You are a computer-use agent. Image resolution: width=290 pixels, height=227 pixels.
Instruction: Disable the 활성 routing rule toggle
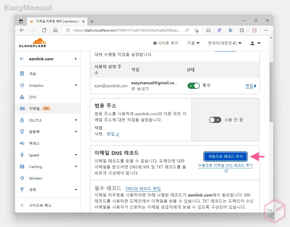[x=193, y=86]
